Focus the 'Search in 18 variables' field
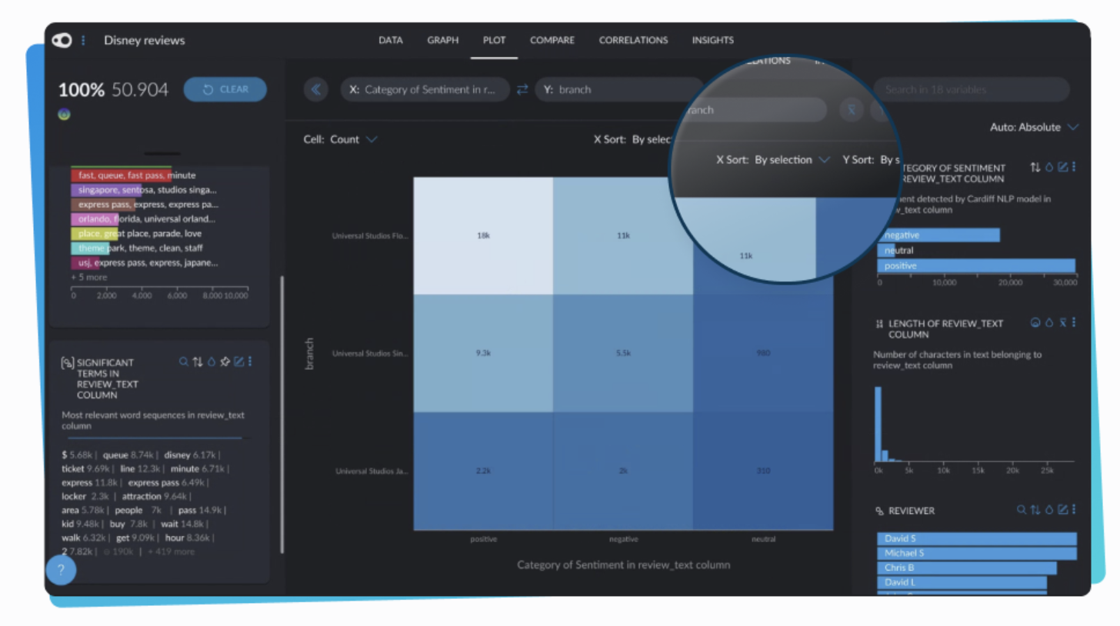 point(972,89)
